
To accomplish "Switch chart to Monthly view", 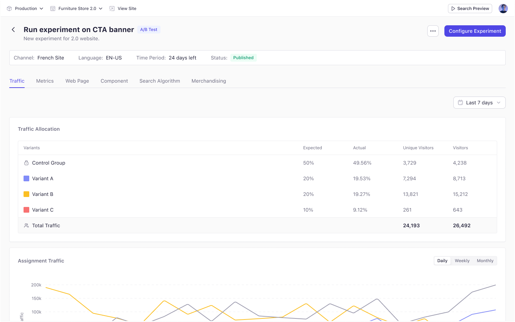I will coord(485,261).
